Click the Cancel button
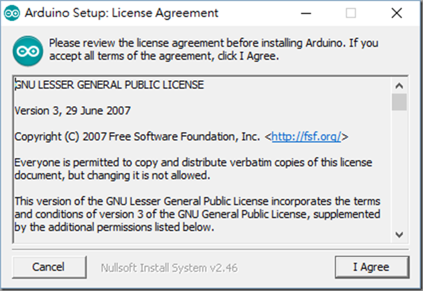Image resolution: width=423 pixels, height=291 pixels. [48, 267]
